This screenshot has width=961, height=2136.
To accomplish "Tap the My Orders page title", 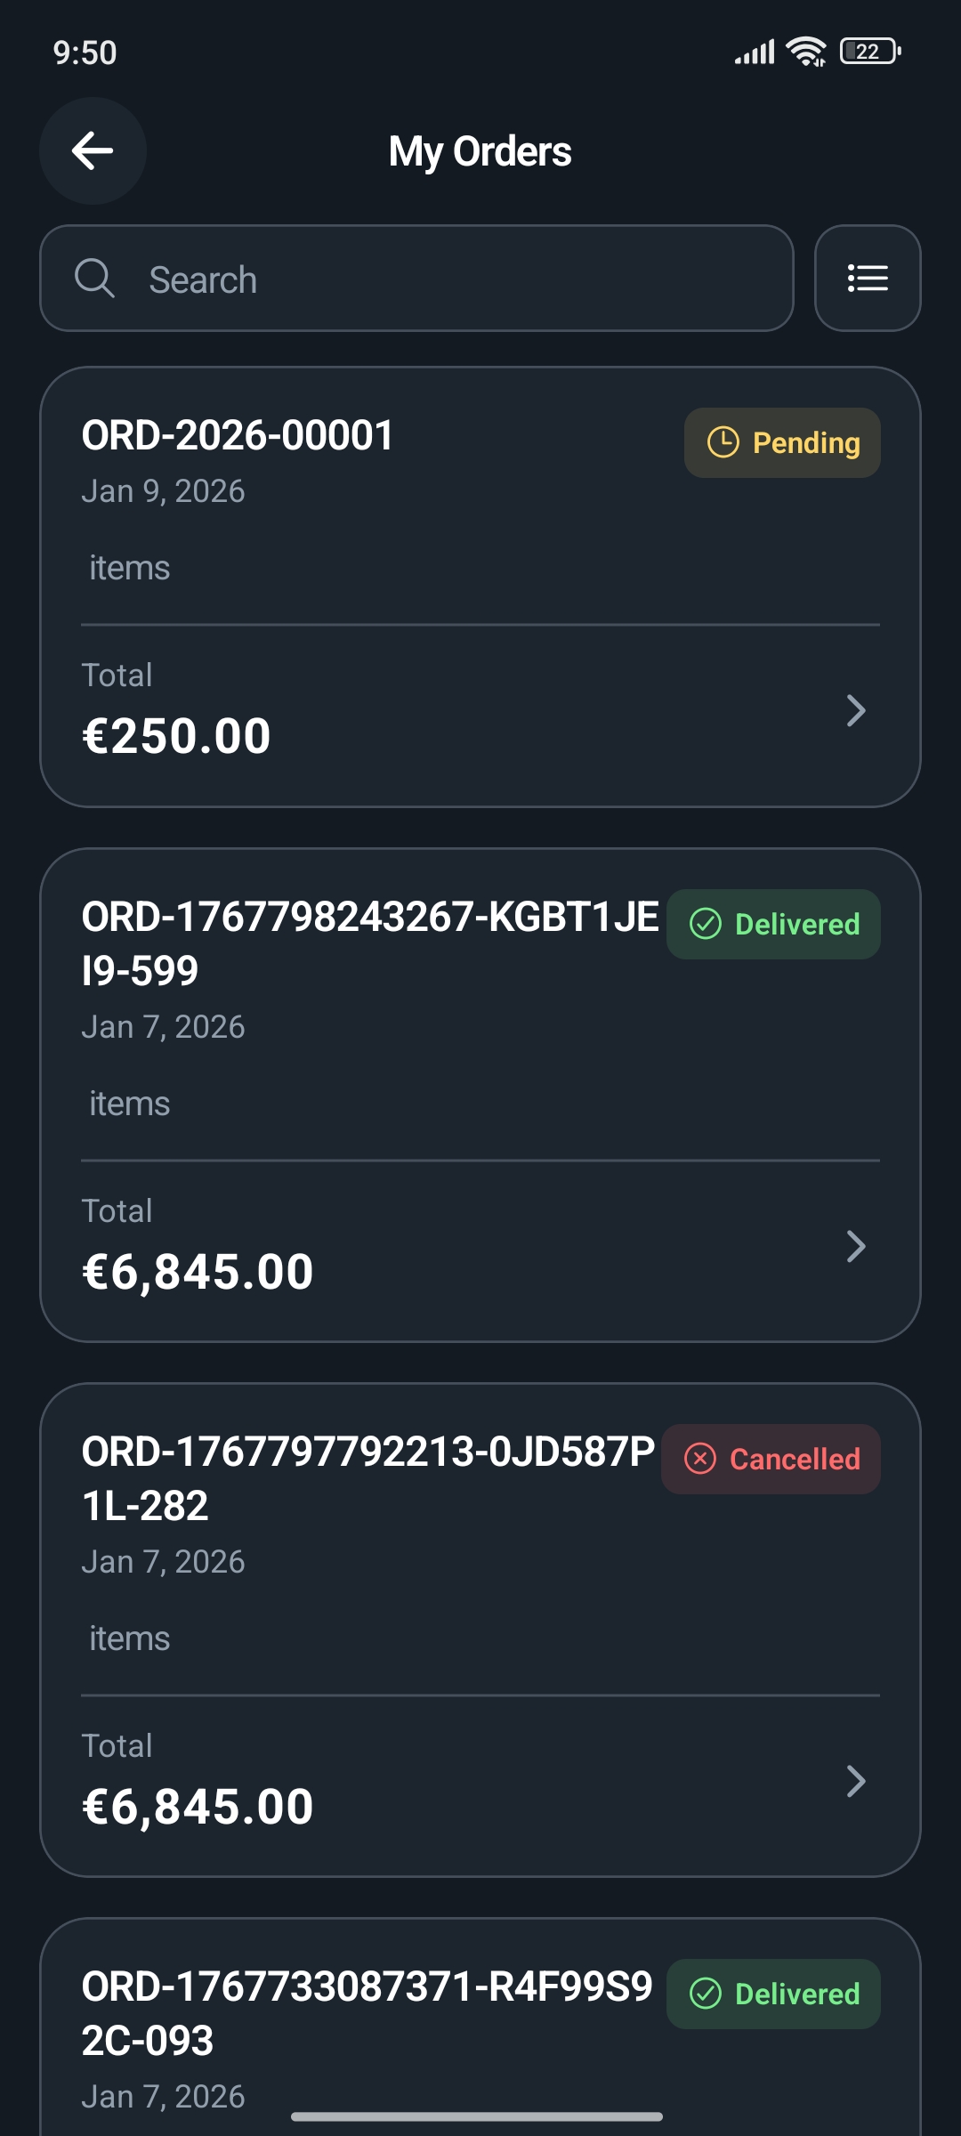I will click(x=480, y=151).
